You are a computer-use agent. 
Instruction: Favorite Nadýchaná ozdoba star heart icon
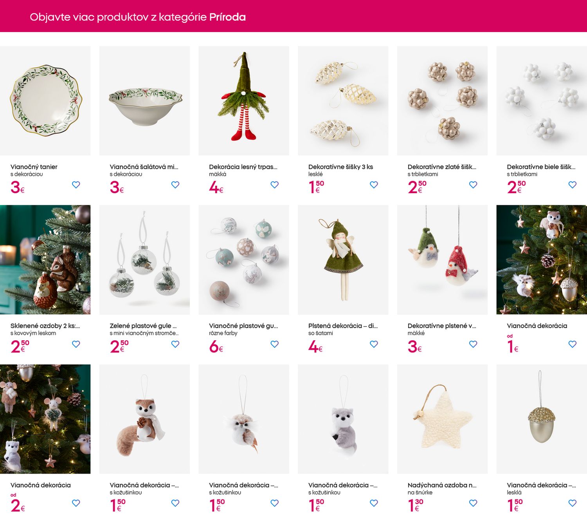click(473, 503)
